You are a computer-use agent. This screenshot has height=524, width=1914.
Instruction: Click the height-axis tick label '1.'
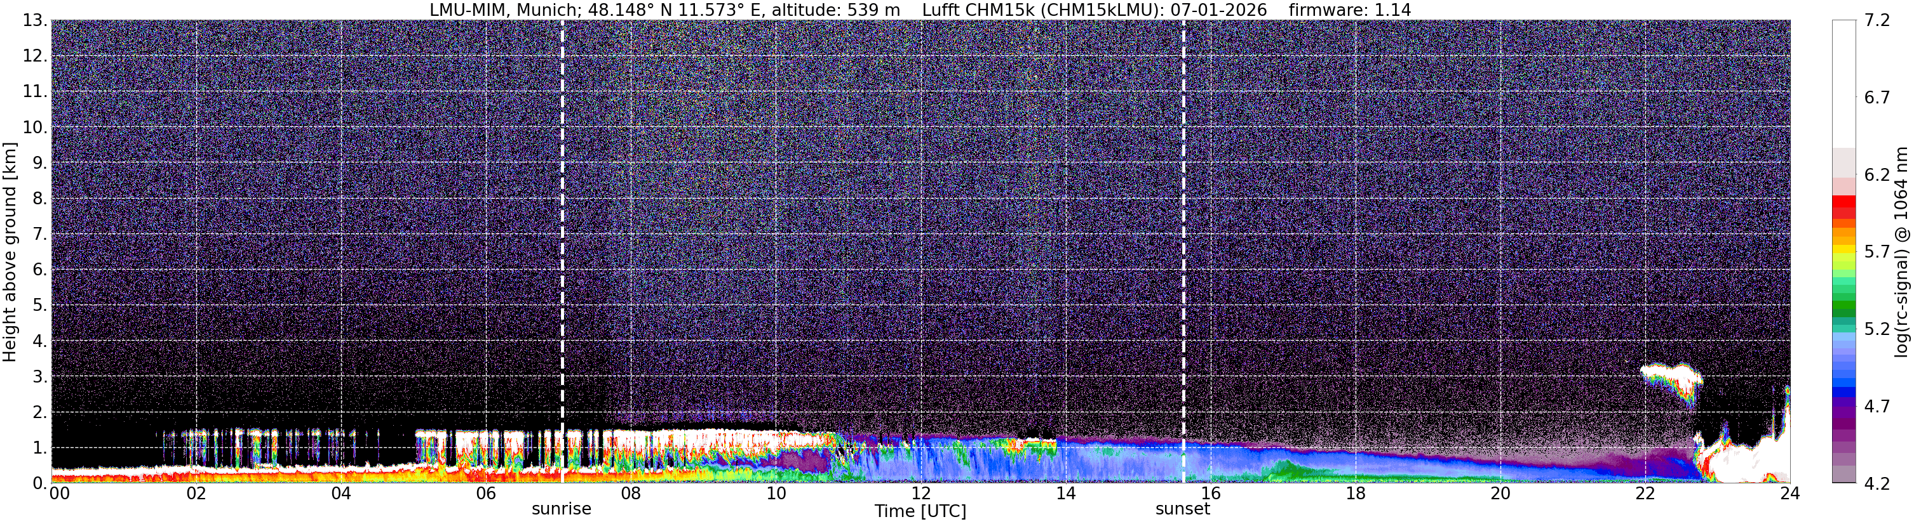coord(39,447)
